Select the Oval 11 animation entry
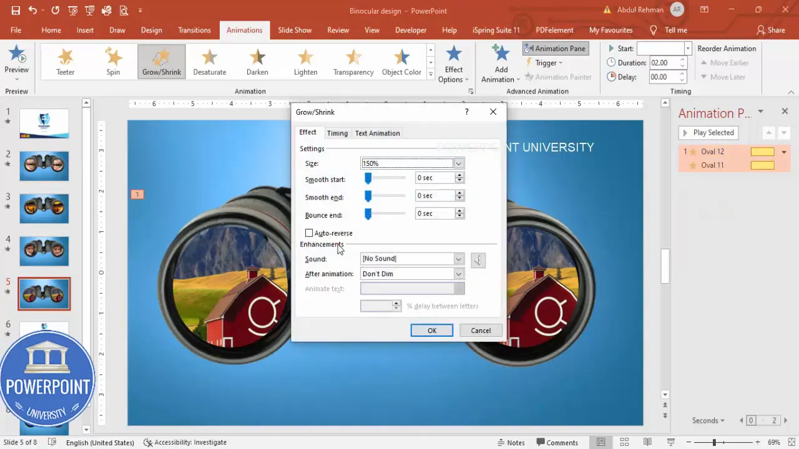Image resolution: width=799 pixels, height=449 pixels. (733, 165)
